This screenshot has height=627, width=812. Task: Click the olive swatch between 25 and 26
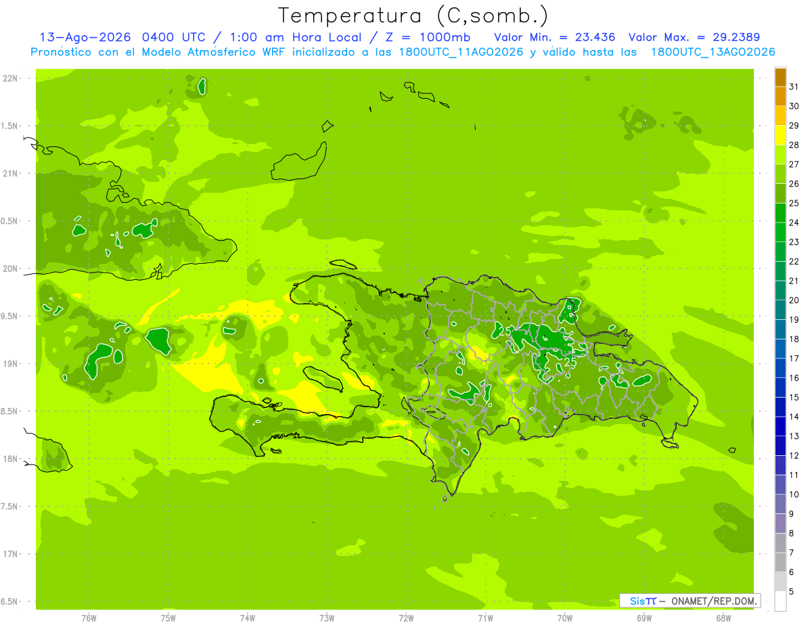tap(780, 193)
